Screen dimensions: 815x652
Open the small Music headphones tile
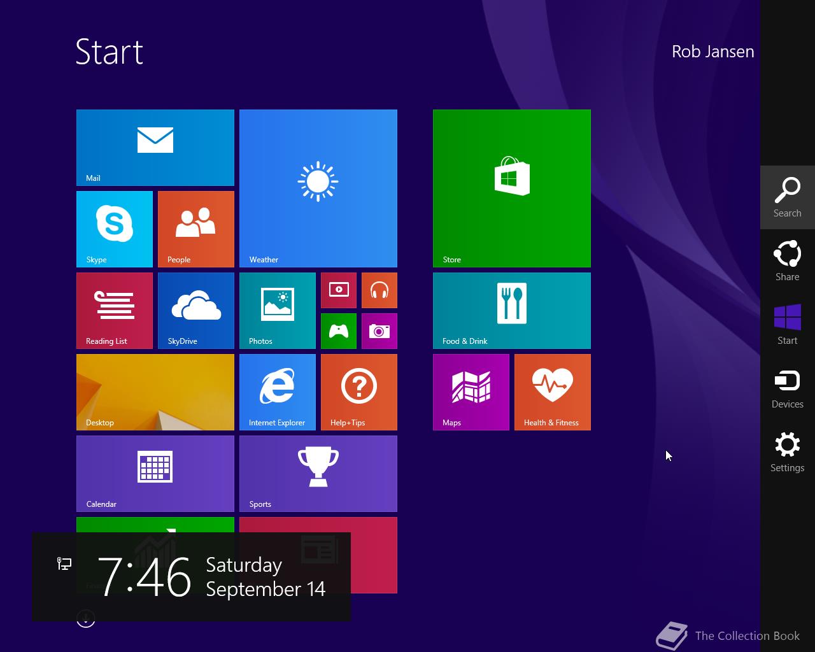coord(379,290)
